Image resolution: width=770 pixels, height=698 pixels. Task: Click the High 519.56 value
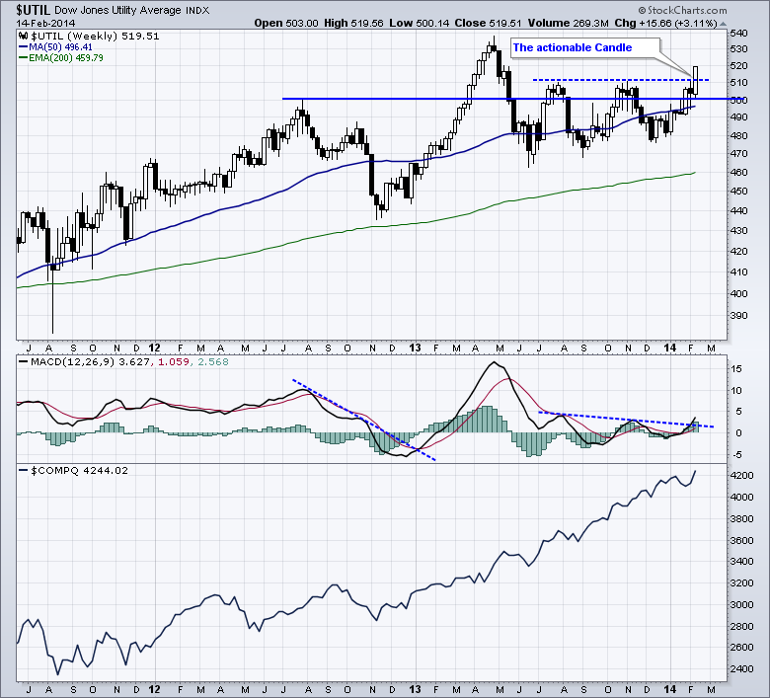tap(353, 23)
